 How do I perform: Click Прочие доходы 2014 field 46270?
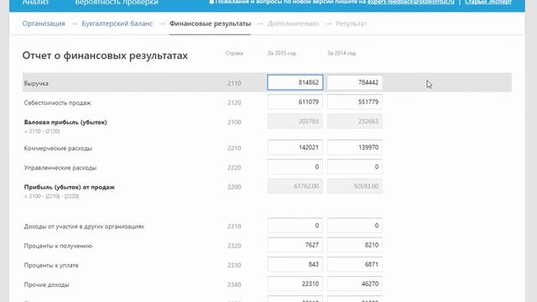click(x=355, y=284)
